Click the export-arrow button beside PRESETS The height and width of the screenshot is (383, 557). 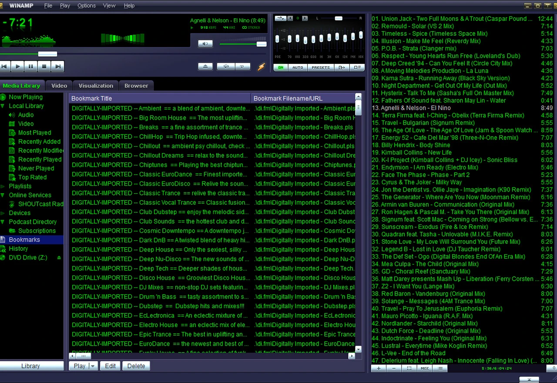point(342,67)
